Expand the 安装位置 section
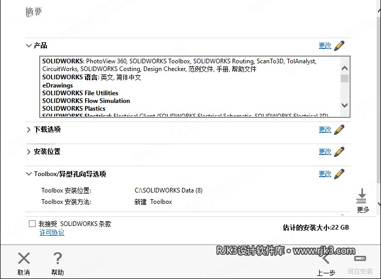 pos(29,152)
